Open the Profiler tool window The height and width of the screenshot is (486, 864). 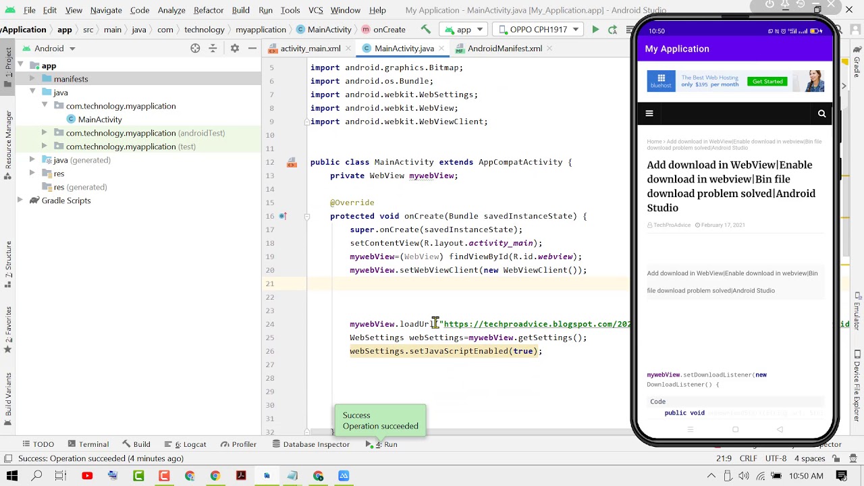click(238, 444)
